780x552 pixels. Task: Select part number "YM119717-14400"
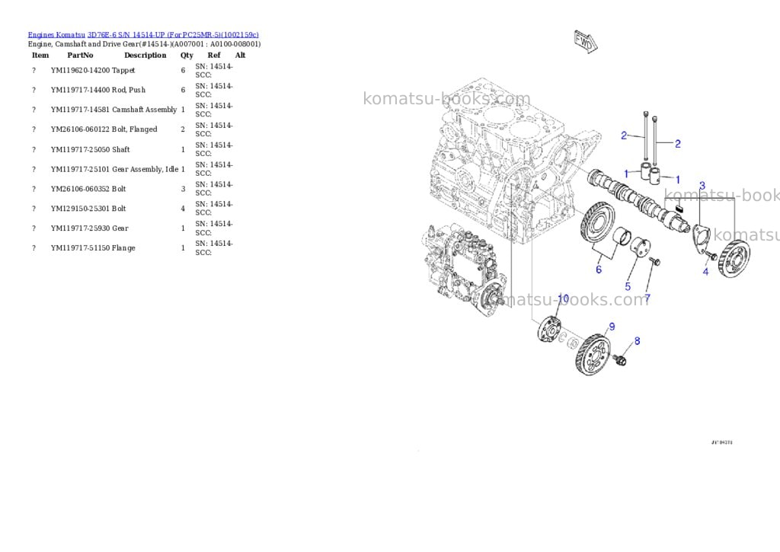coord(80,90)
